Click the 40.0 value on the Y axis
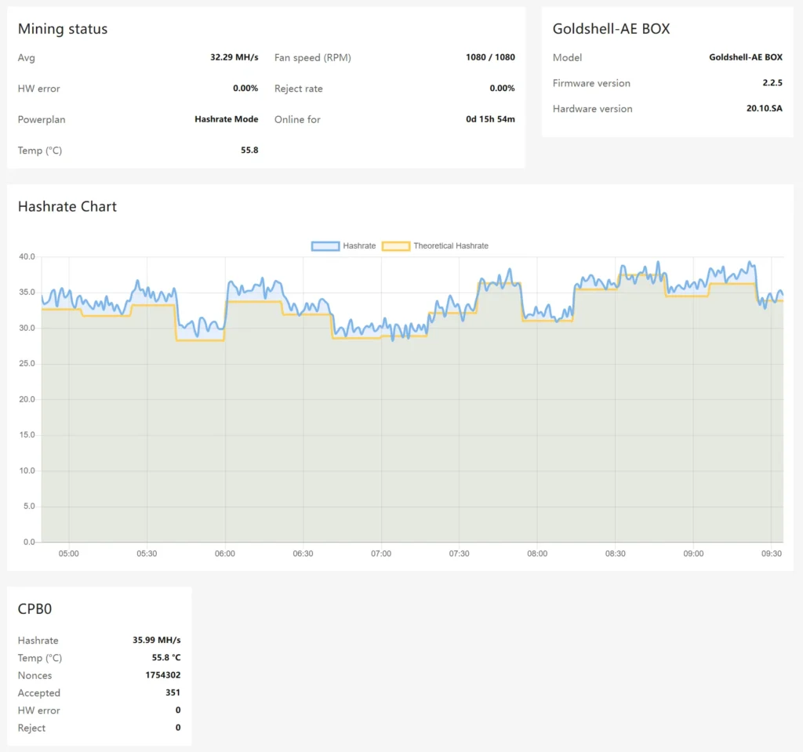 point(27,256)
